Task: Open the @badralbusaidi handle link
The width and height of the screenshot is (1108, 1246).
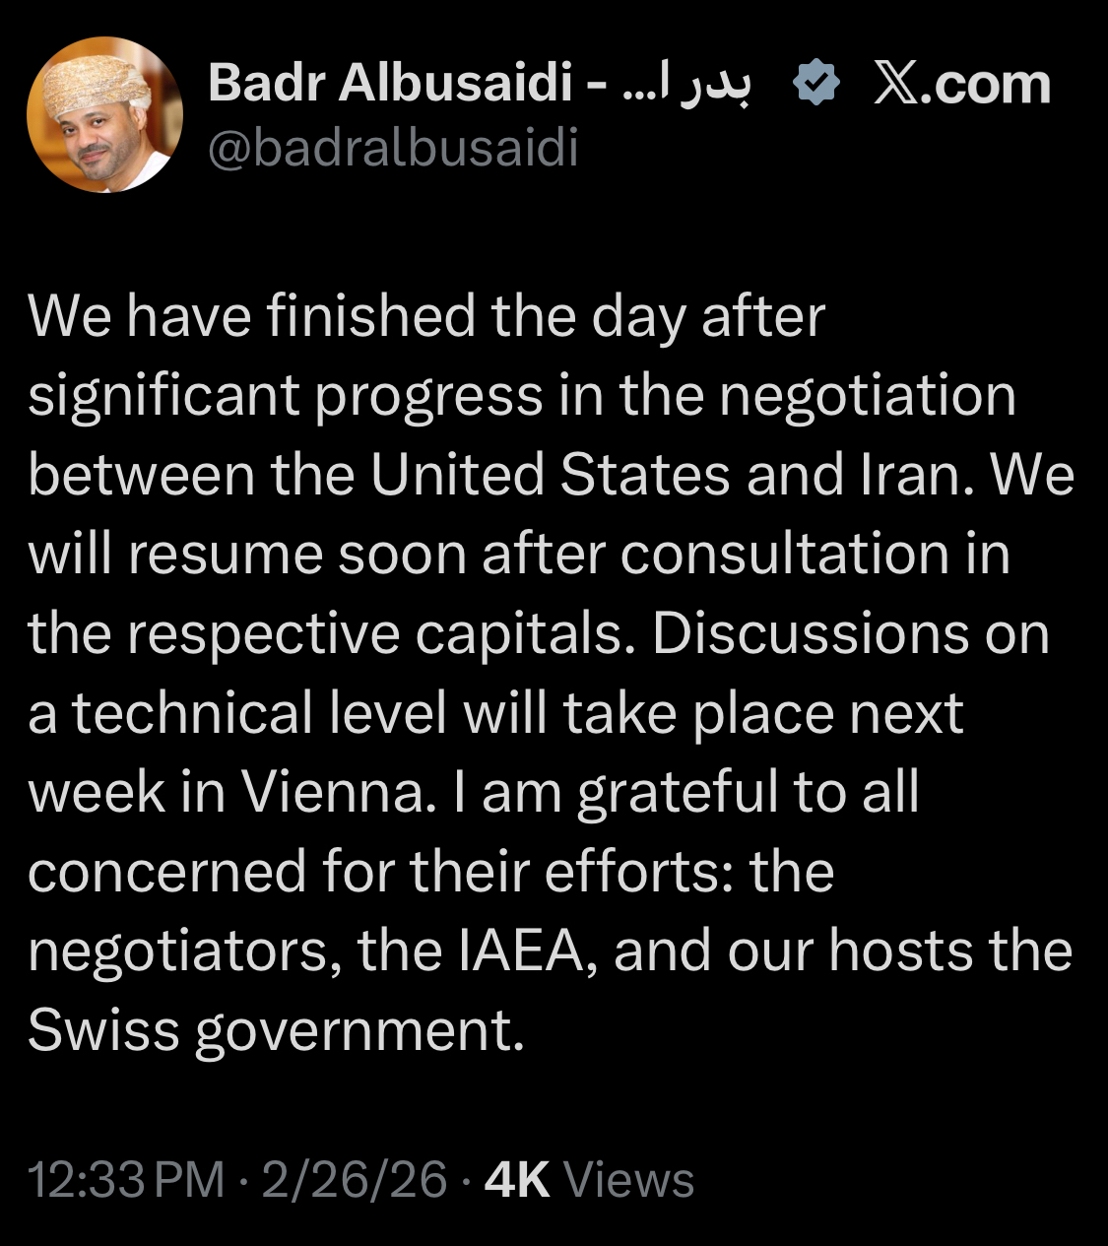Action: [x=393, y=149]
